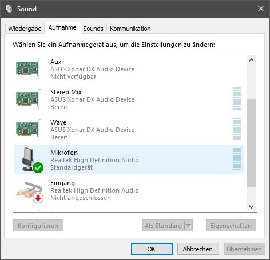The image size is (270, 260).
Task: Click the device list scrollbar thumb
Action: coord(251,143)
